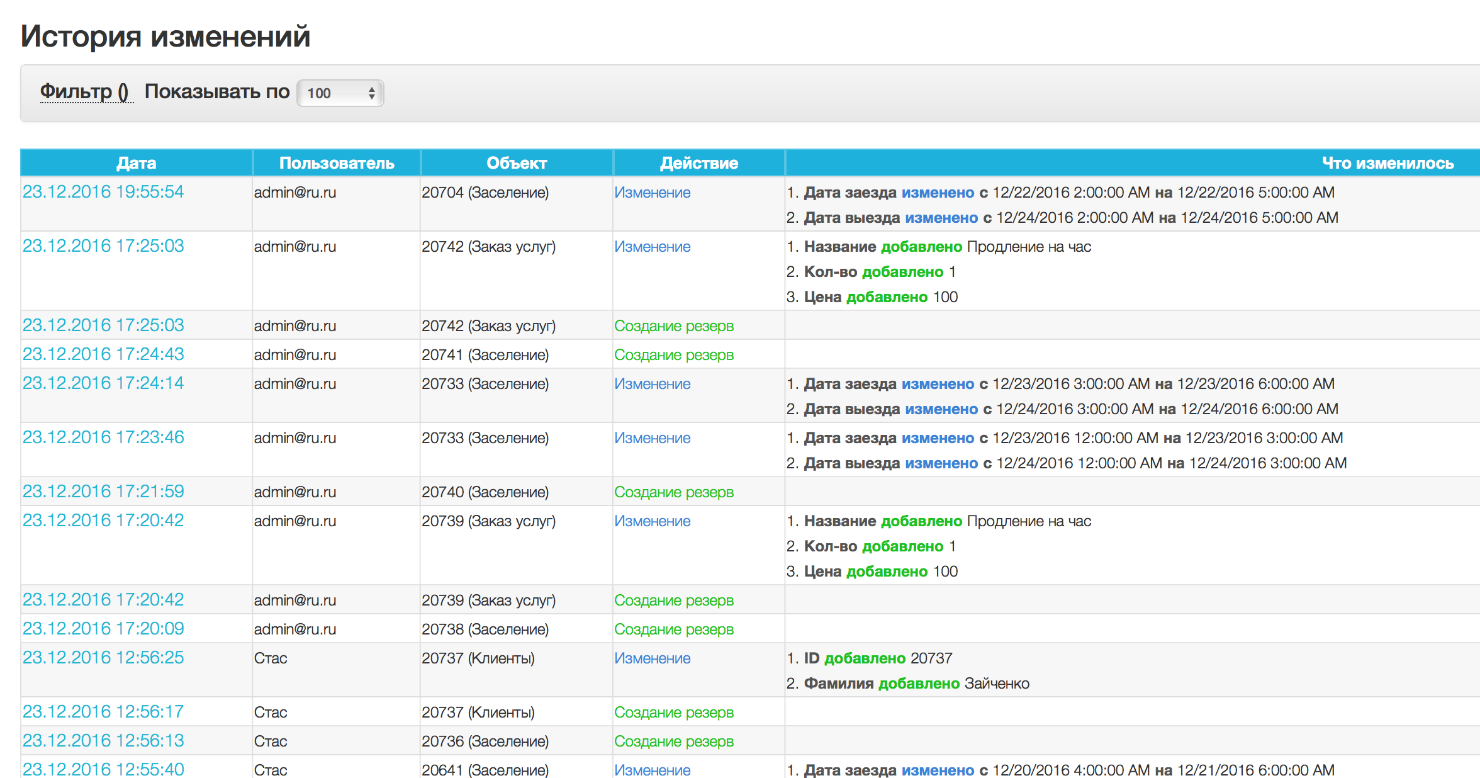Open the 23.12.2016 12:56:13 date link
1480x778 pixels.
coord(103,741)
